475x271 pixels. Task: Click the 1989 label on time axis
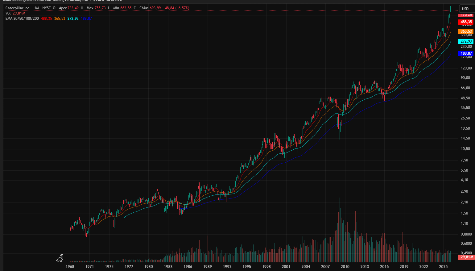208,267
